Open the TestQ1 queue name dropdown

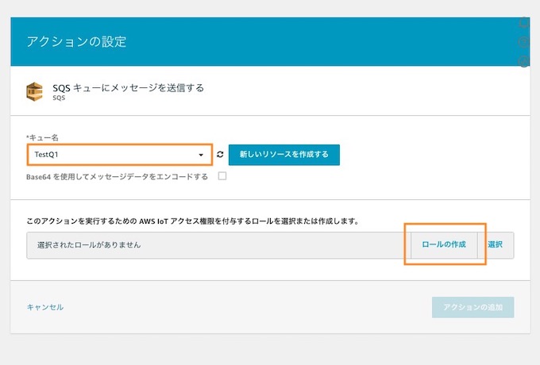pos(119,155)
